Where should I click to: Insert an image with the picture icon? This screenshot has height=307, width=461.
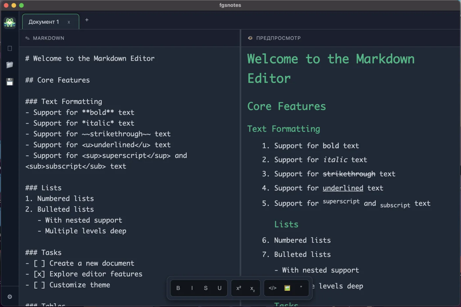(x=287, y=288)
